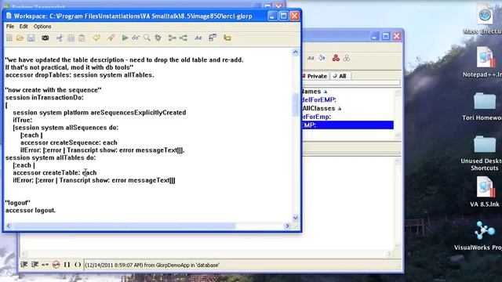Screen dimensions: 502x282
Task: Open the VA 8.5.lnk desktop shortcut
Action: pyautogui.click(x=485, y=192)
